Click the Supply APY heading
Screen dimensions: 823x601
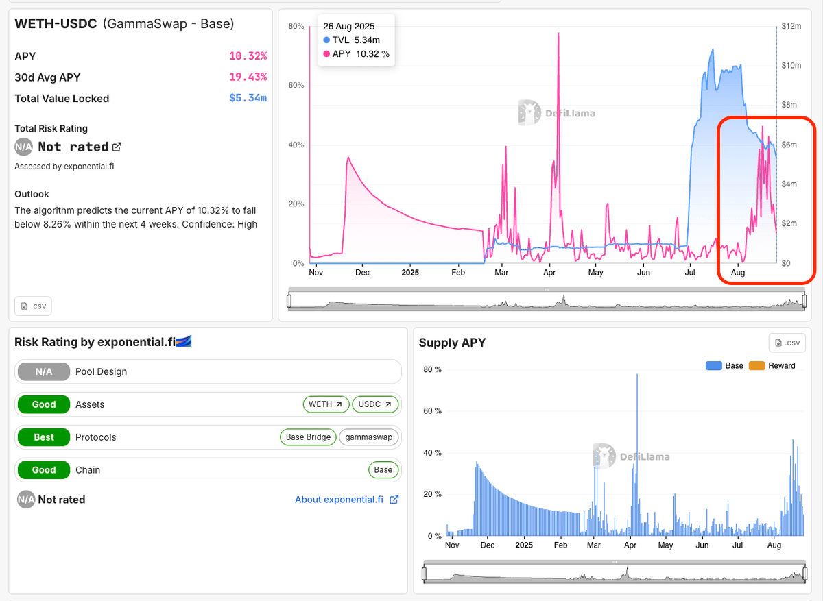pos(453,343)
